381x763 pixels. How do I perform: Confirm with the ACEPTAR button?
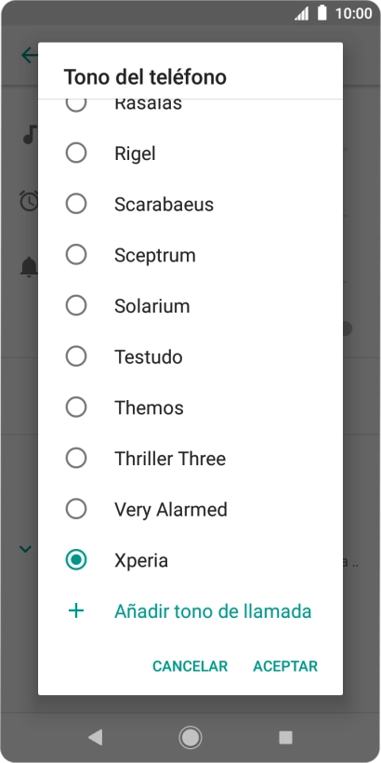click(285, 666)
